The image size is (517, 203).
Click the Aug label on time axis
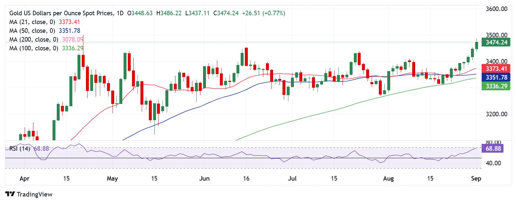388,179
